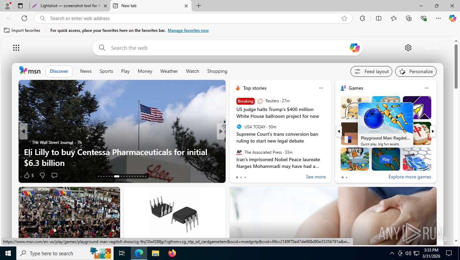Show previous games in Games card
Screen dimensions: 460x260
click(339, 131)
